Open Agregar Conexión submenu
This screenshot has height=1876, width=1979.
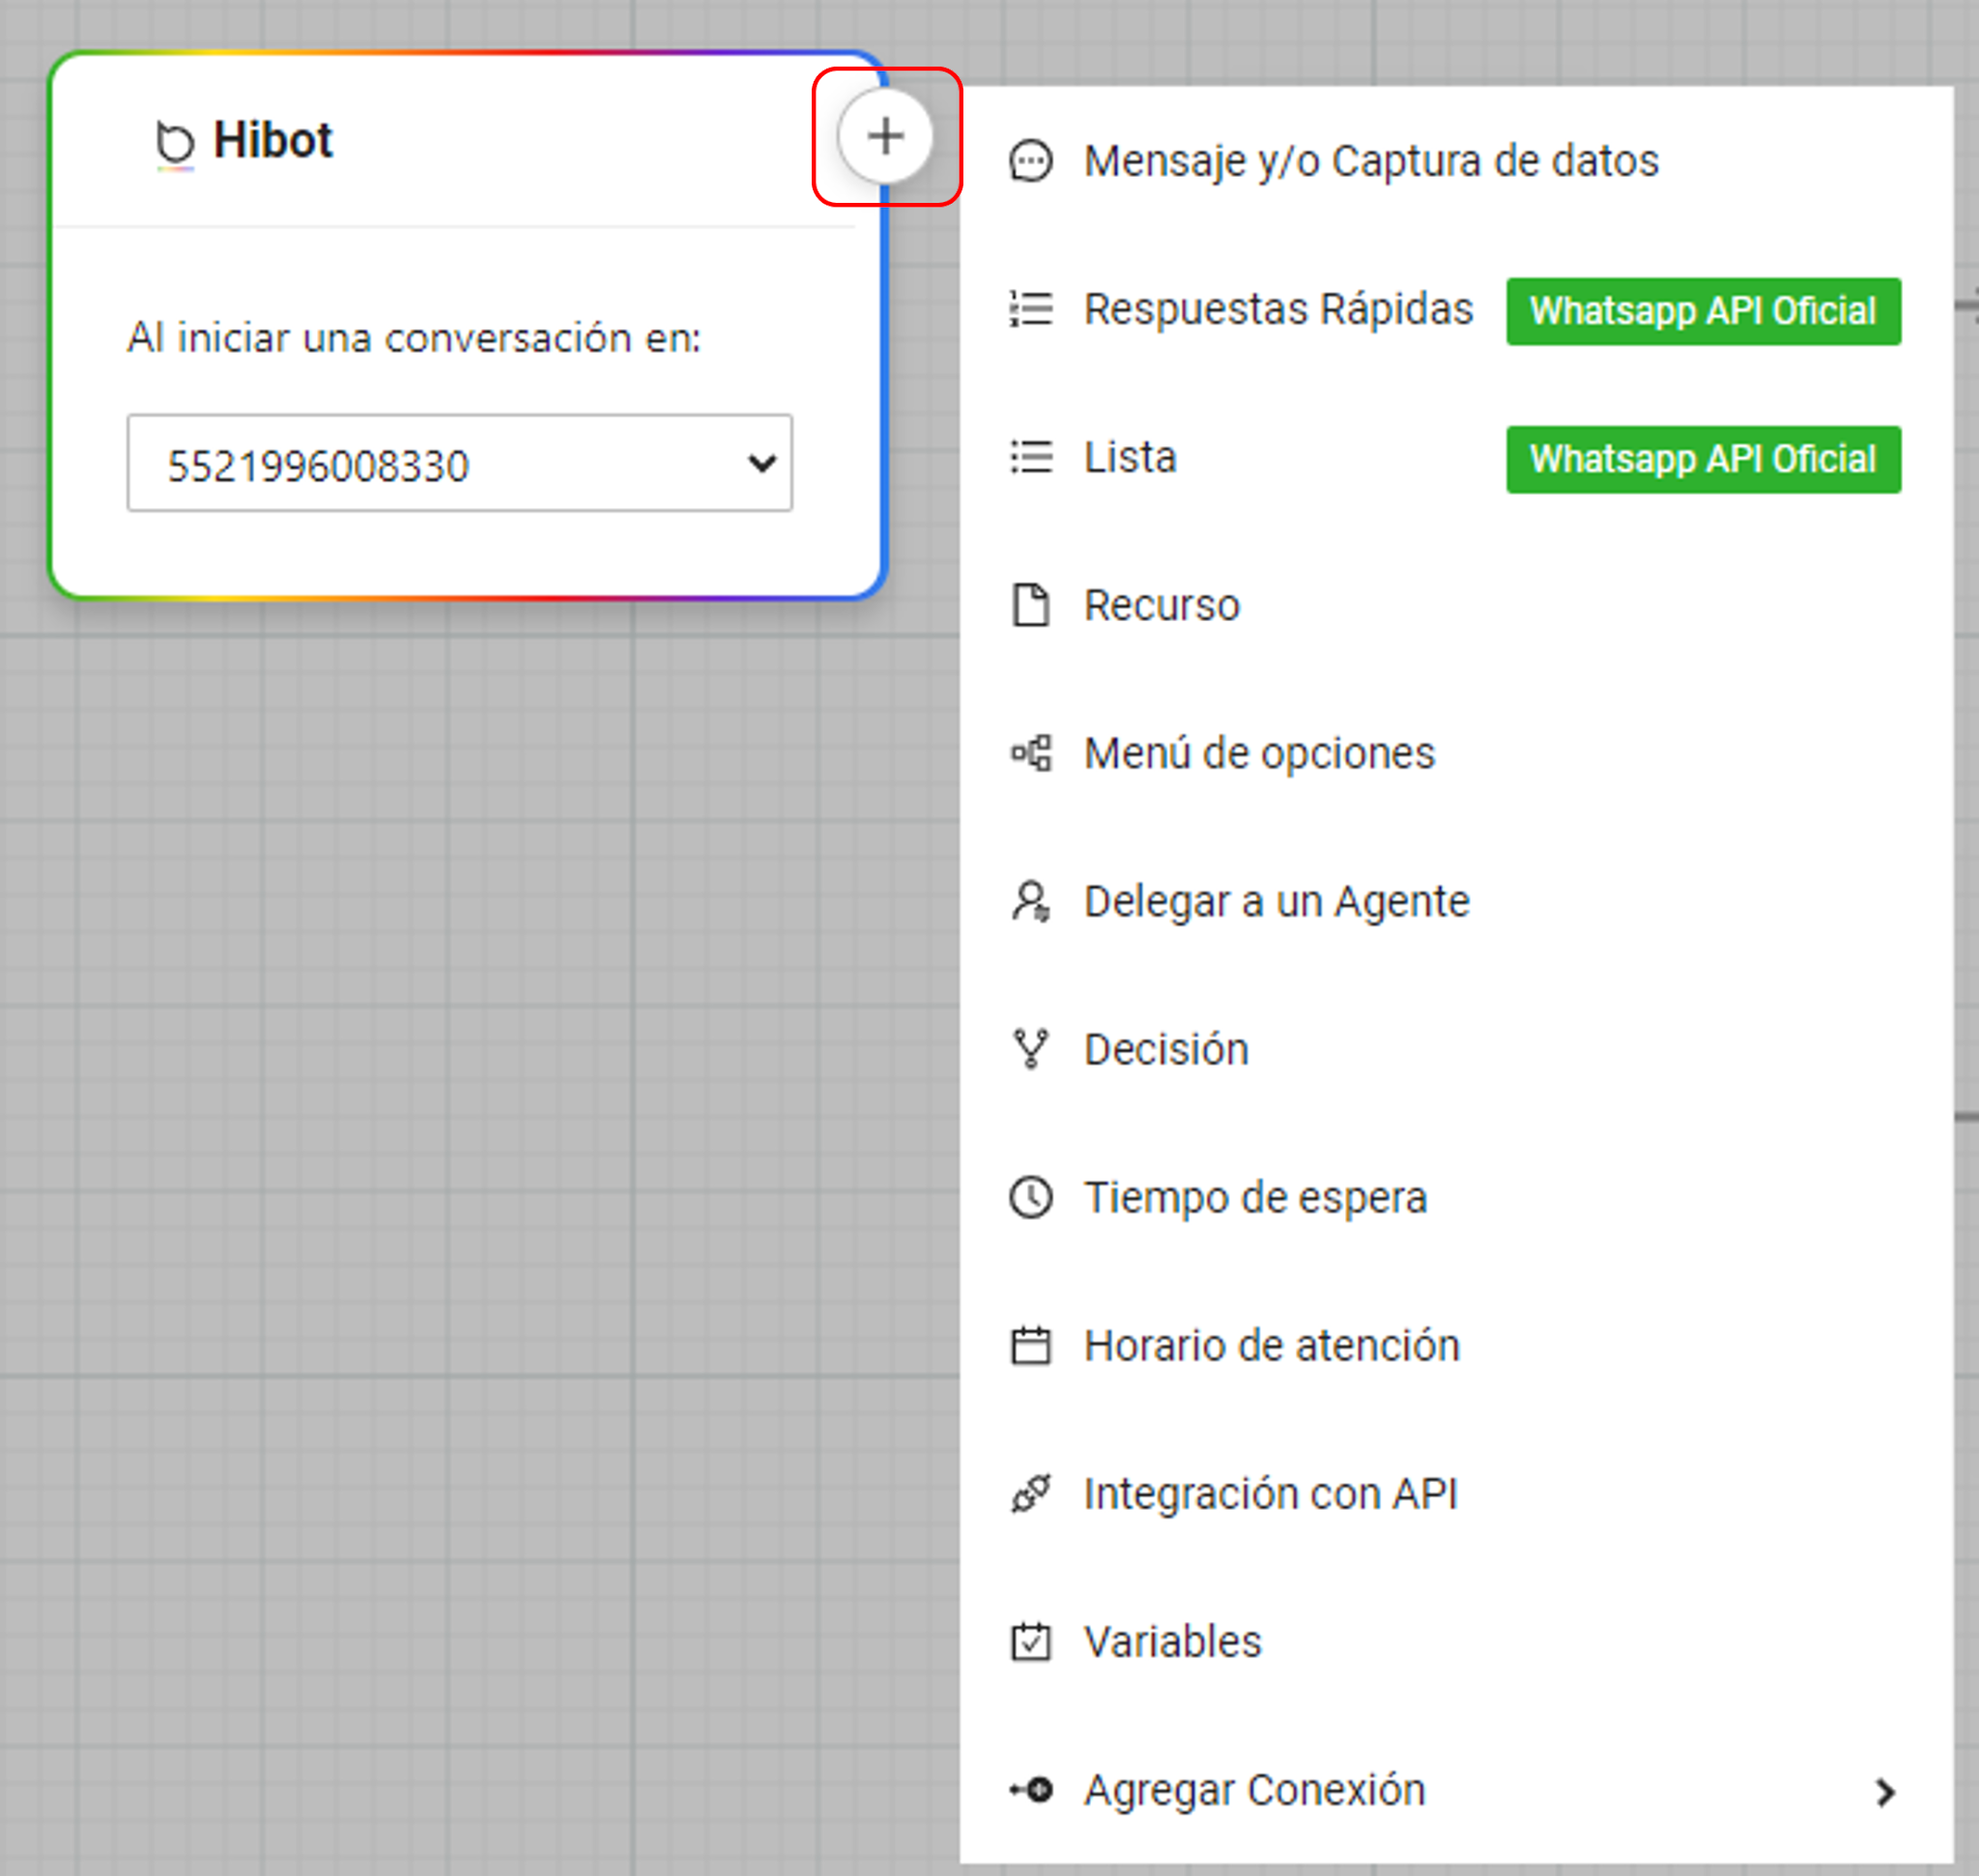coord(1455,1789)
